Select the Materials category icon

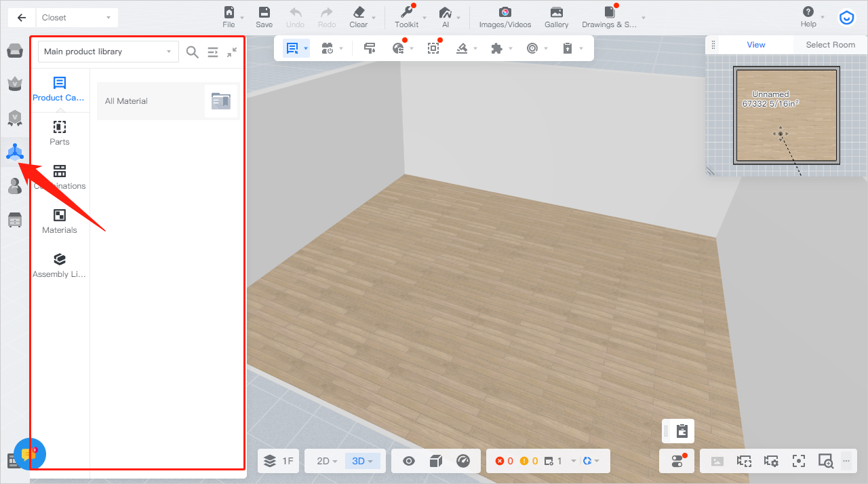point(60,217)
